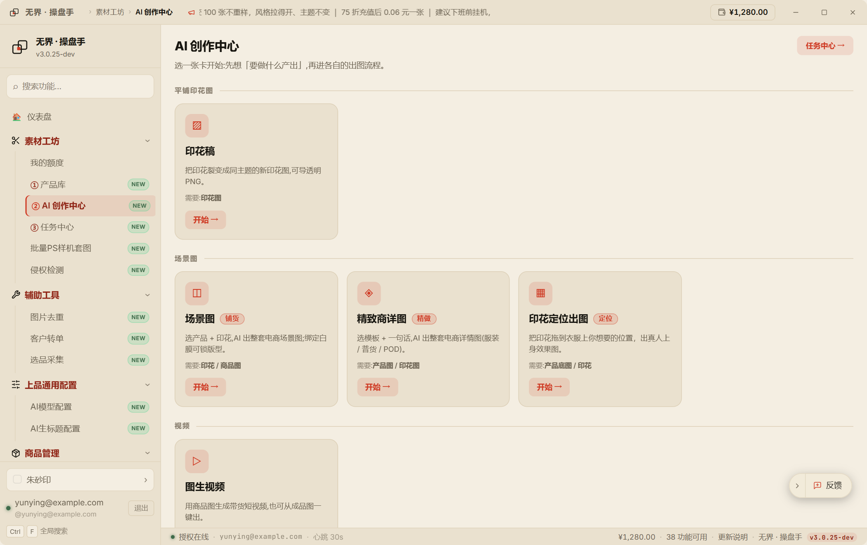Click the wallet icon beside ¥1,280.00

pyautogui.click(x=722, y=12)
